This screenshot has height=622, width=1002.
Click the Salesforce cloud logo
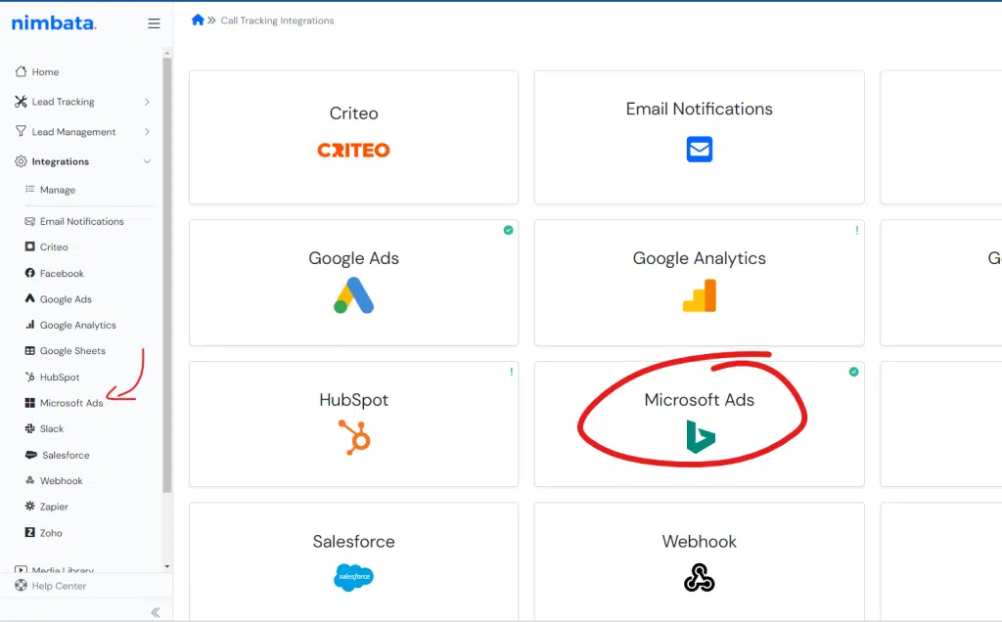point(353,578)
